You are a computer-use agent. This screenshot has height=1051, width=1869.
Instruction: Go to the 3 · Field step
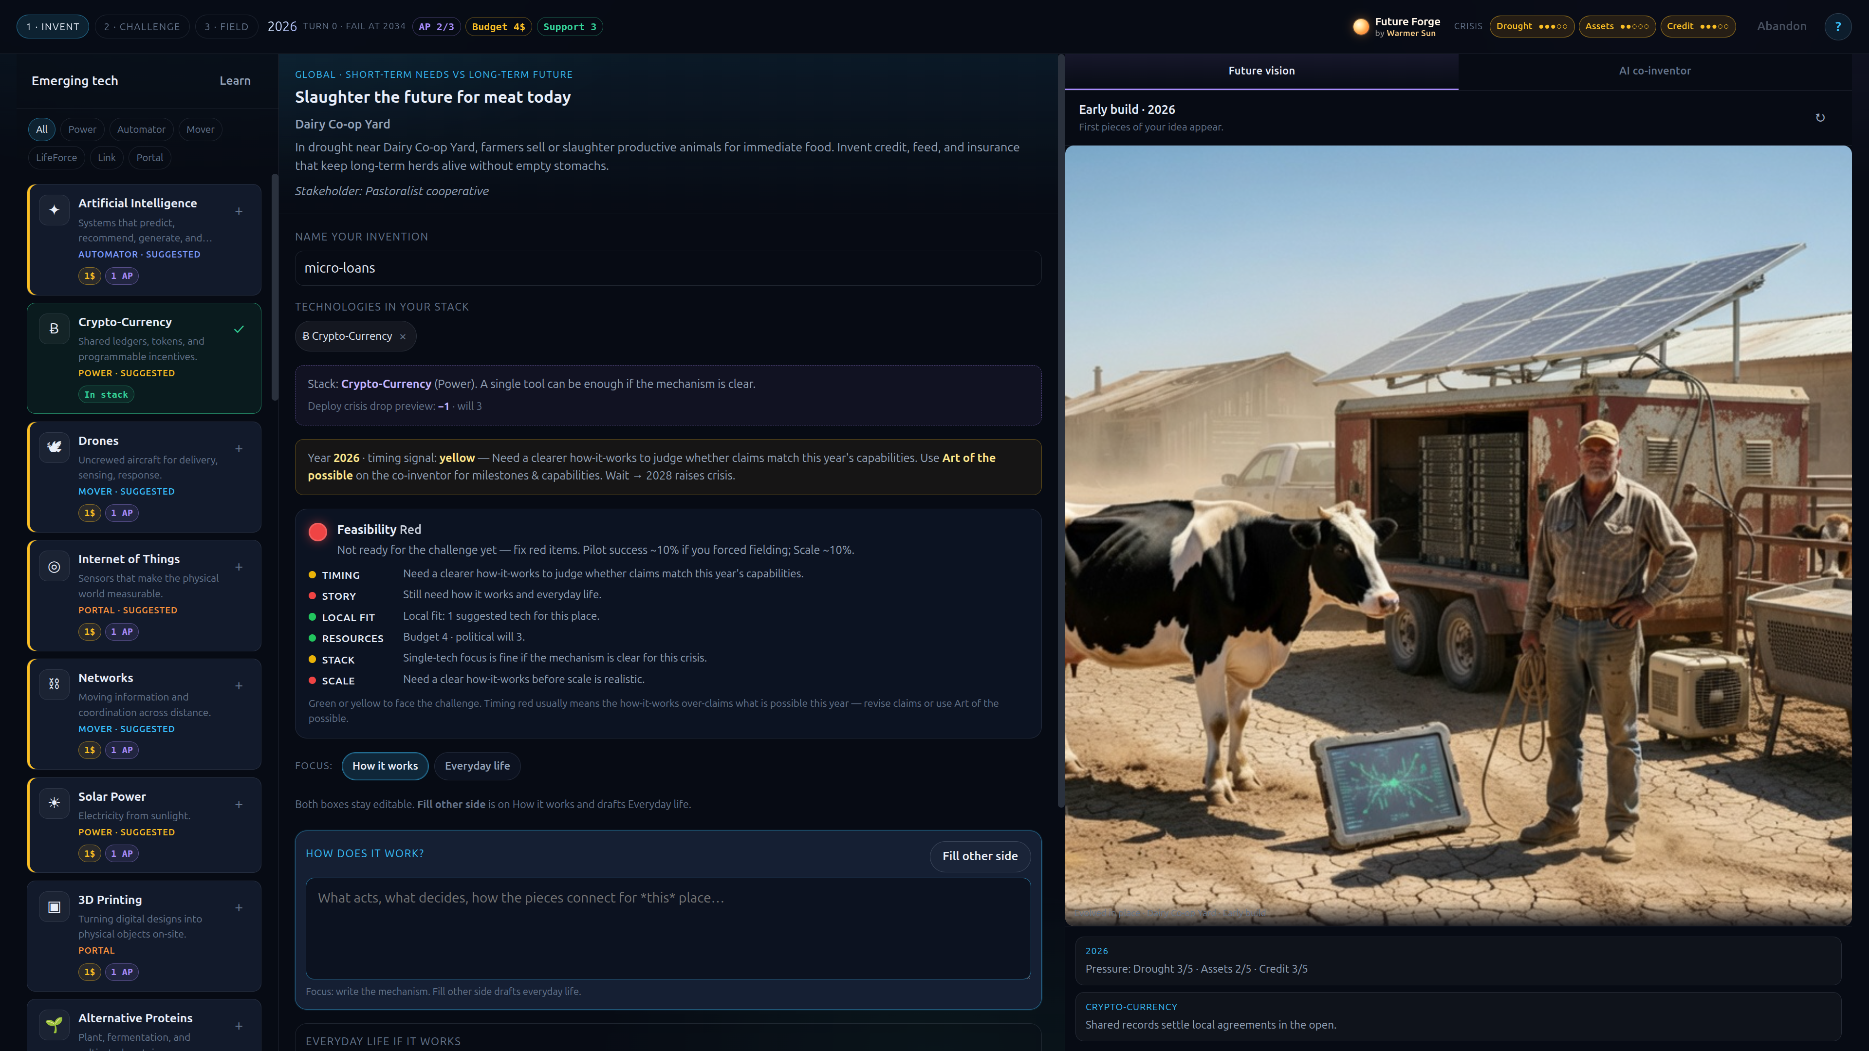226,27
